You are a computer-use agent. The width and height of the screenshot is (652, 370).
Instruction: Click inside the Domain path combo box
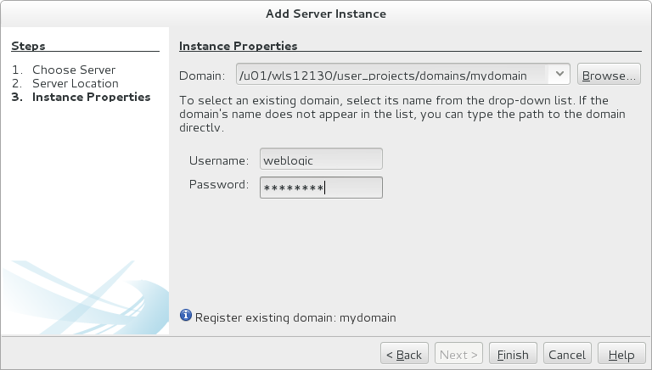[x=392, y=75]
